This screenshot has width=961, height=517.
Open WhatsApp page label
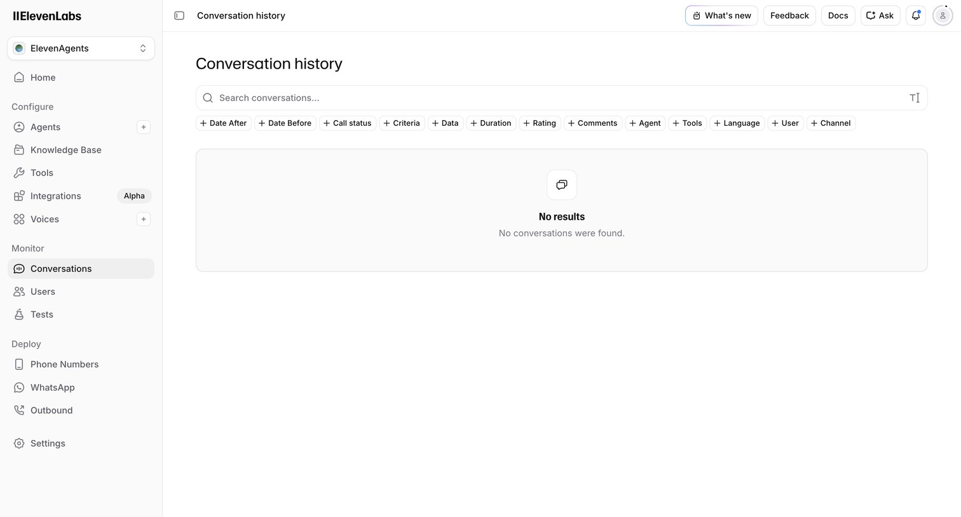click(x=52, y=387)
